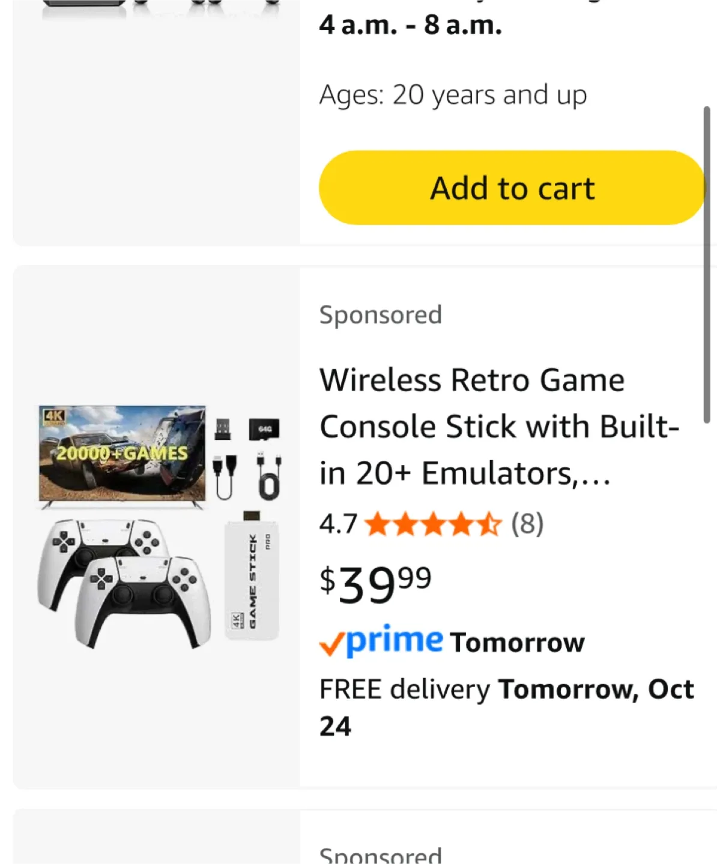The width and height of the screenshot is (717, 864).
Task: Tap the FREE delivery Tomorrow, Oct 24 text
Action: click(506, 707)
